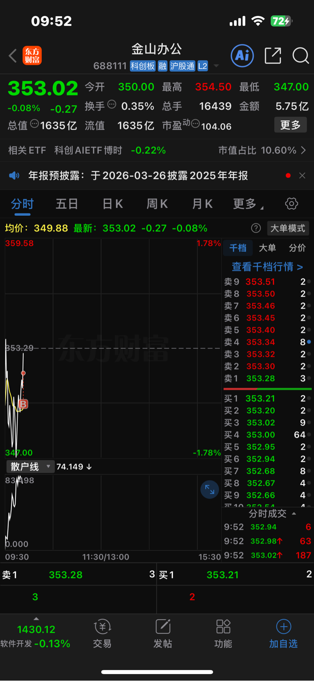Tap bottom 卖1 353.28 quote bar

point(78,575)
